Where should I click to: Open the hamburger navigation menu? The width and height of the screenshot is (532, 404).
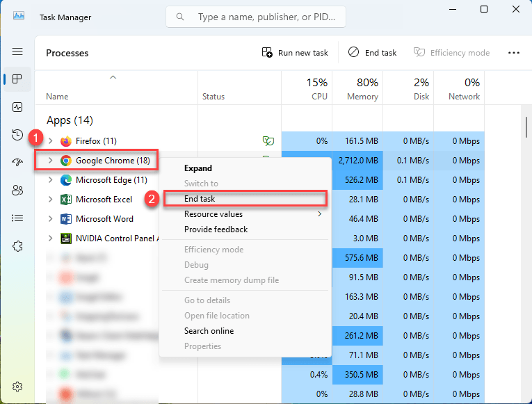tap(17, 52)
